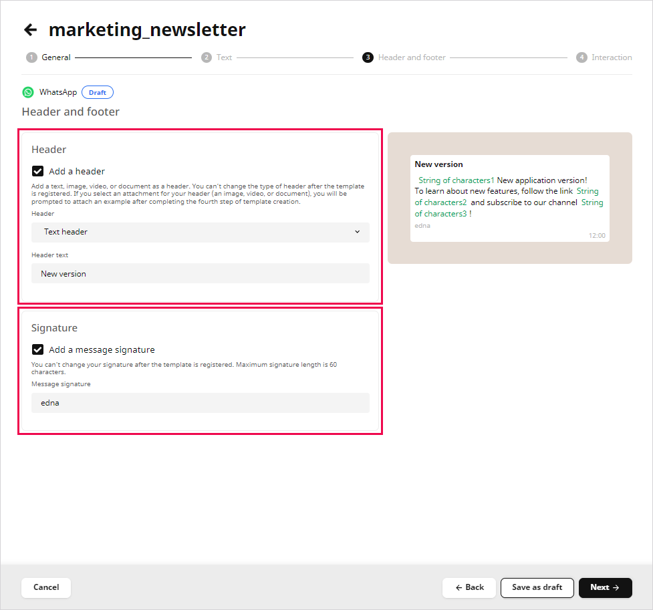Open the Text header dropdown
The width and height of the screenshot is (653, 610).
click(200, 232)
